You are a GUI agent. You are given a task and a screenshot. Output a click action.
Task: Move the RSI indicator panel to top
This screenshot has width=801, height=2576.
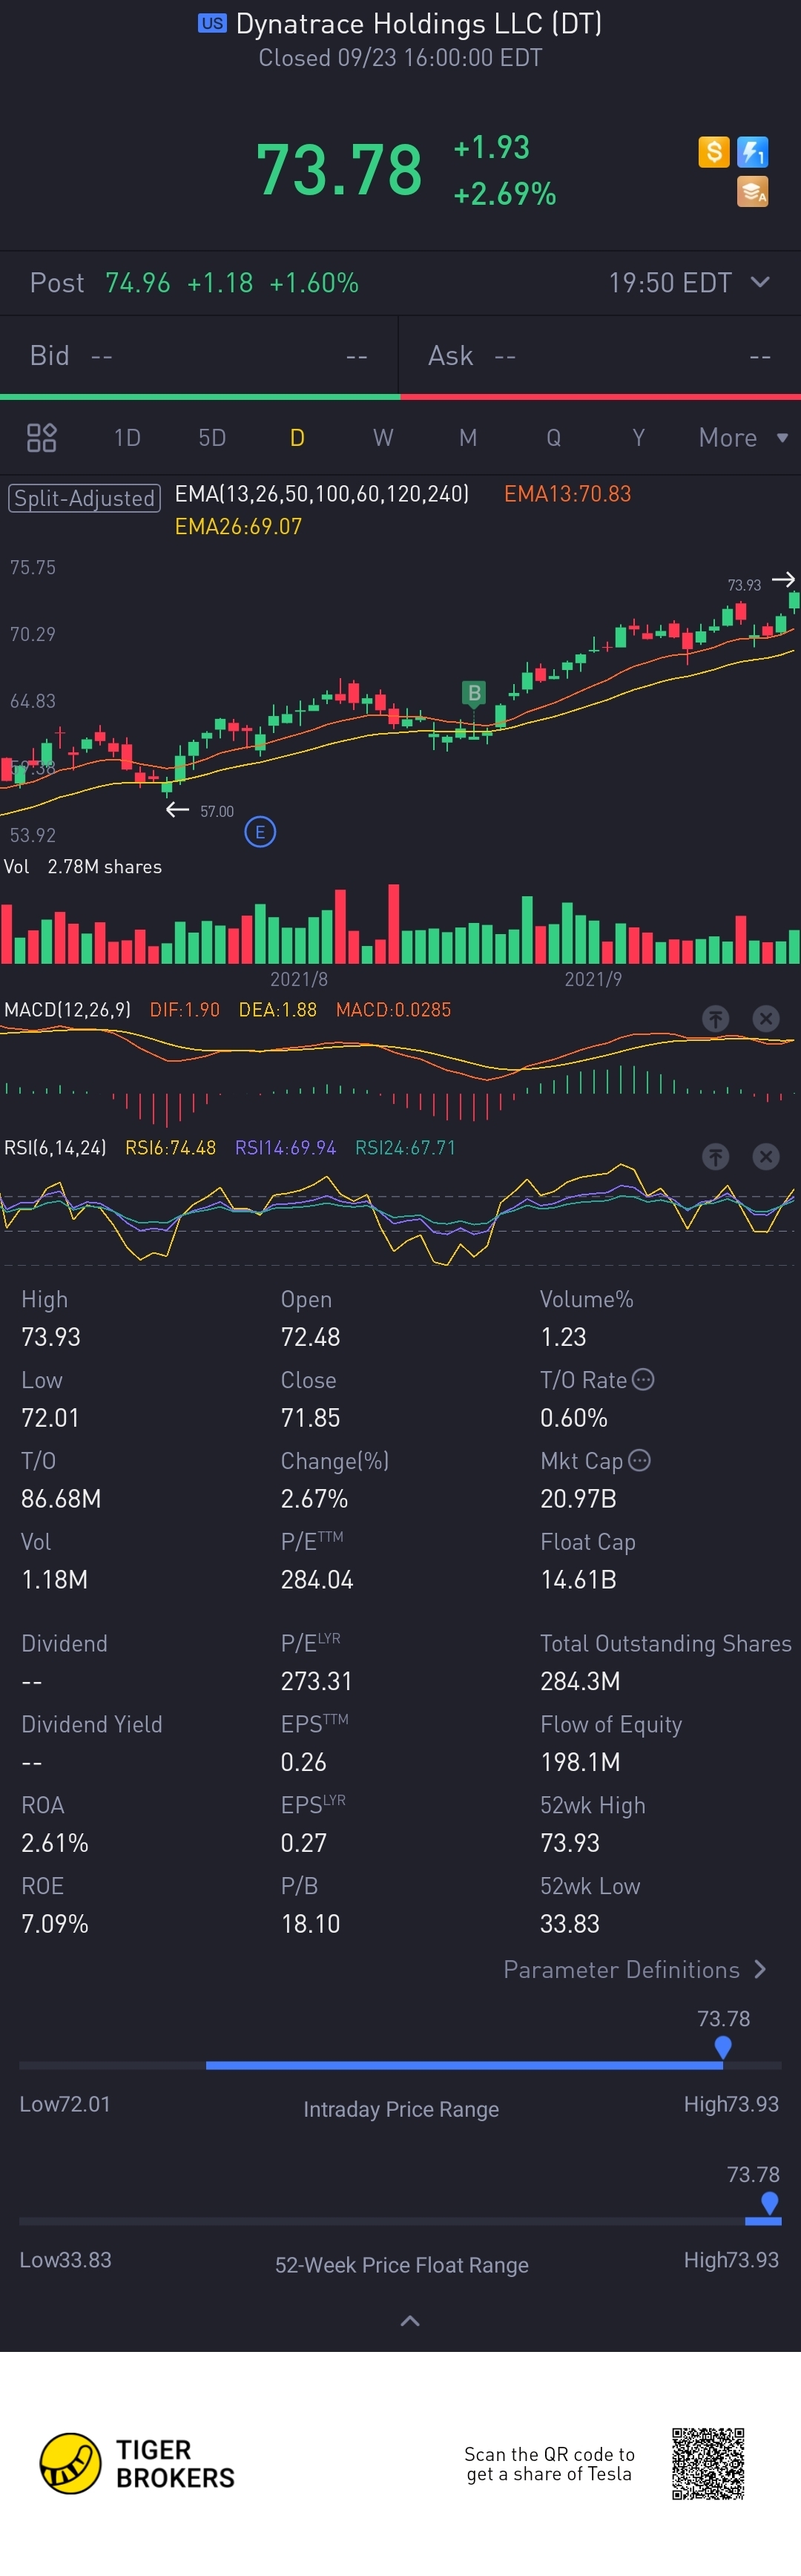pyautogui.click(x=715, y=1157)
